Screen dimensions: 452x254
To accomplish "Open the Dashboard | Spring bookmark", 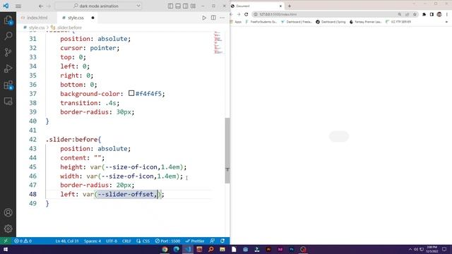I will 331,22.
